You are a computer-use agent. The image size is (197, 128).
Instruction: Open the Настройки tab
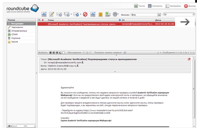tap(173, 6)
